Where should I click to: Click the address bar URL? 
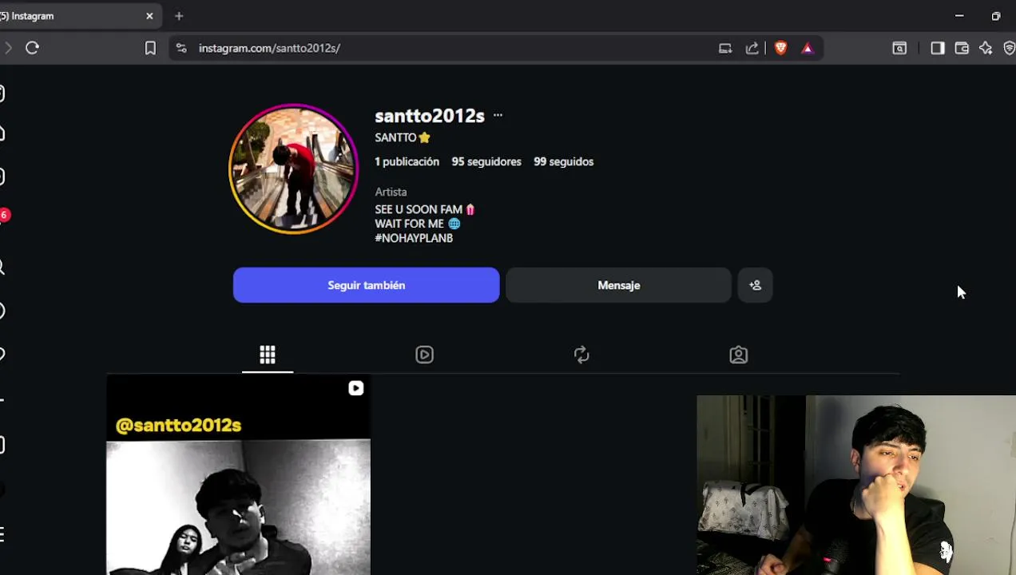click(269, 48)
